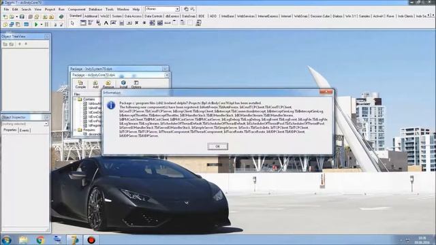Switch to Properties tab in Object Inspector
The image size is (436, 245).
(10, 130)
